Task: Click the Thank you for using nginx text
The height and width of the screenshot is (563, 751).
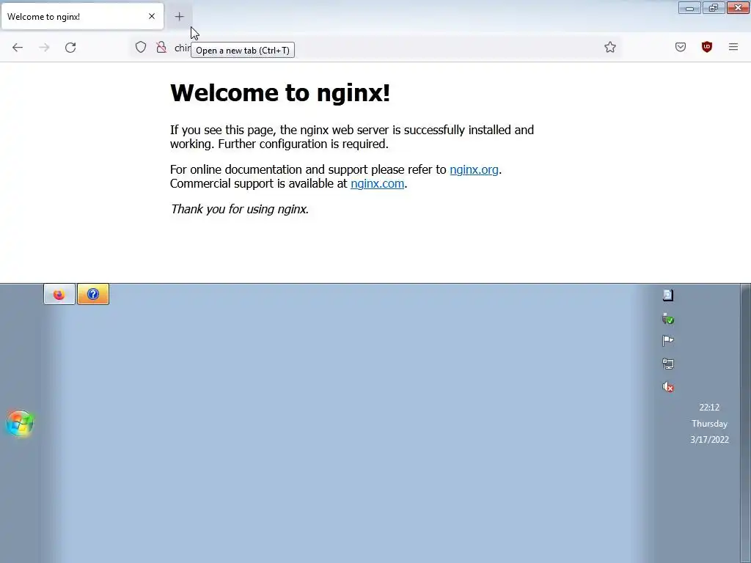Action: pos(240,209)
